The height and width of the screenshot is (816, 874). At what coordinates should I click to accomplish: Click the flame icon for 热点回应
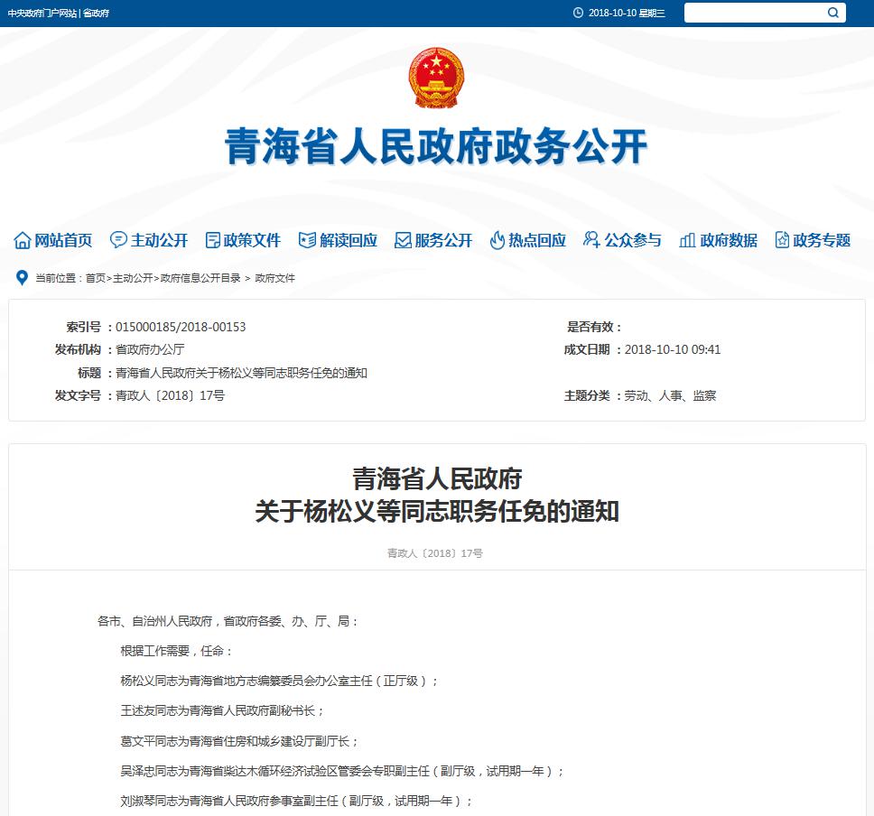pos(497,240)
